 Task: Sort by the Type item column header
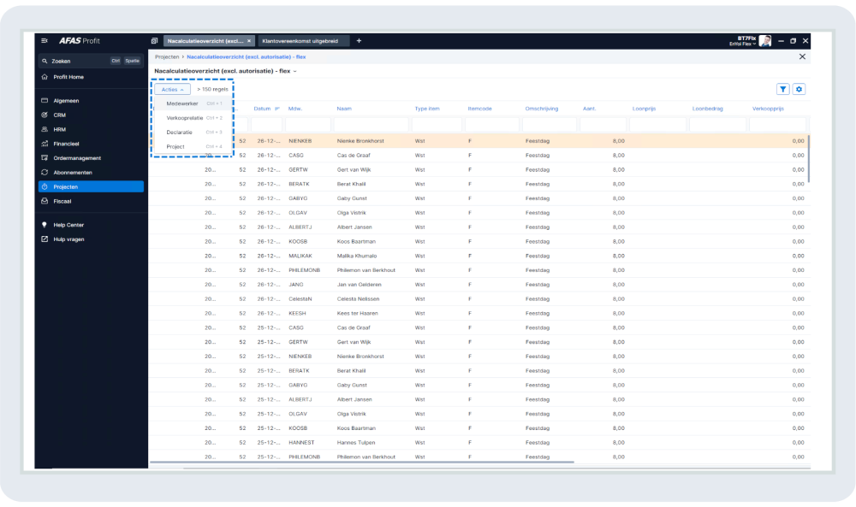pyautogui.click(x=427, y=109)
